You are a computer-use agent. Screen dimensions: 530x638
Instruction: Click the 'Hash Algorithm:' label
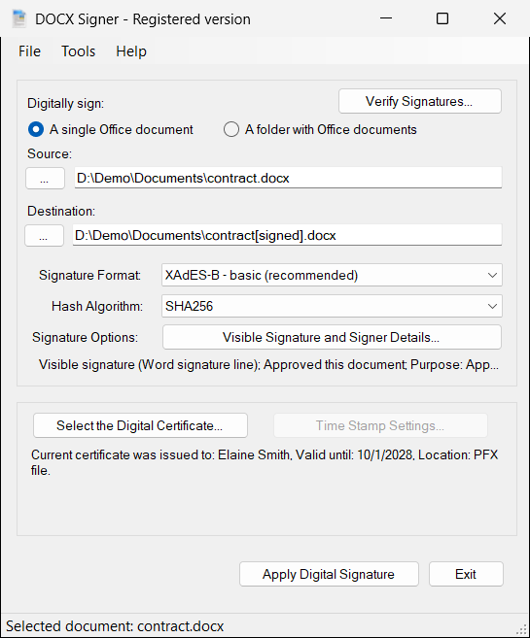tap(97, 306)
